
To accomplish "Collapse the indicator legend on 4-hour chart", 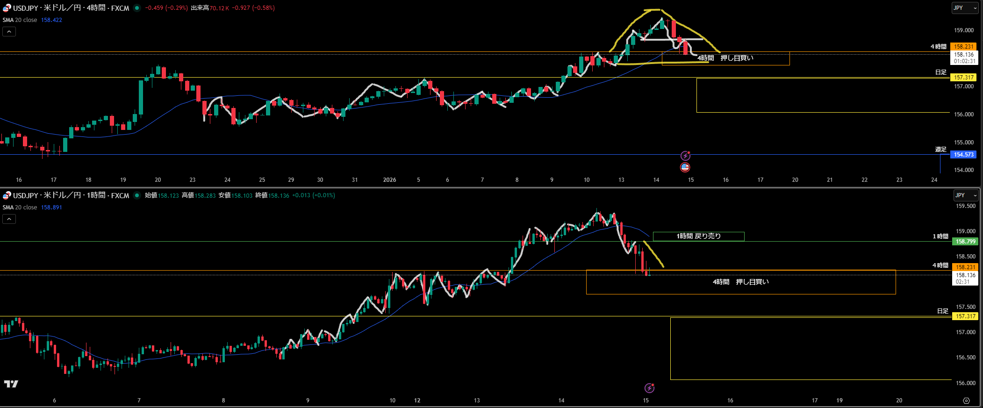I will (x=9, y=31).
